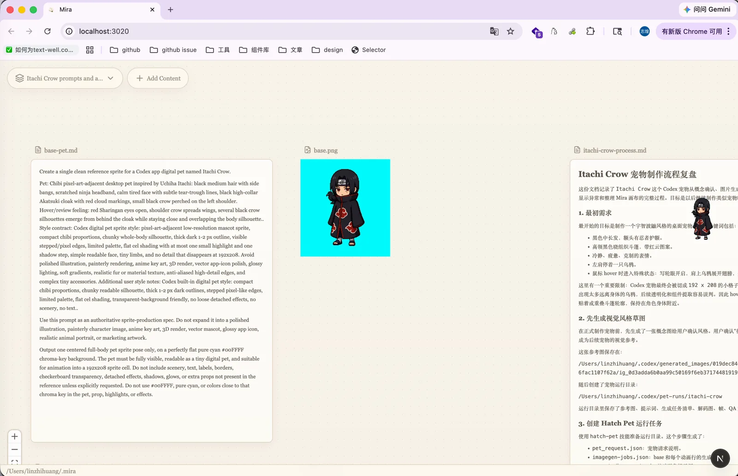Select the base.png card title
Viewport: 738px width, 476px height.
point(326,150)
